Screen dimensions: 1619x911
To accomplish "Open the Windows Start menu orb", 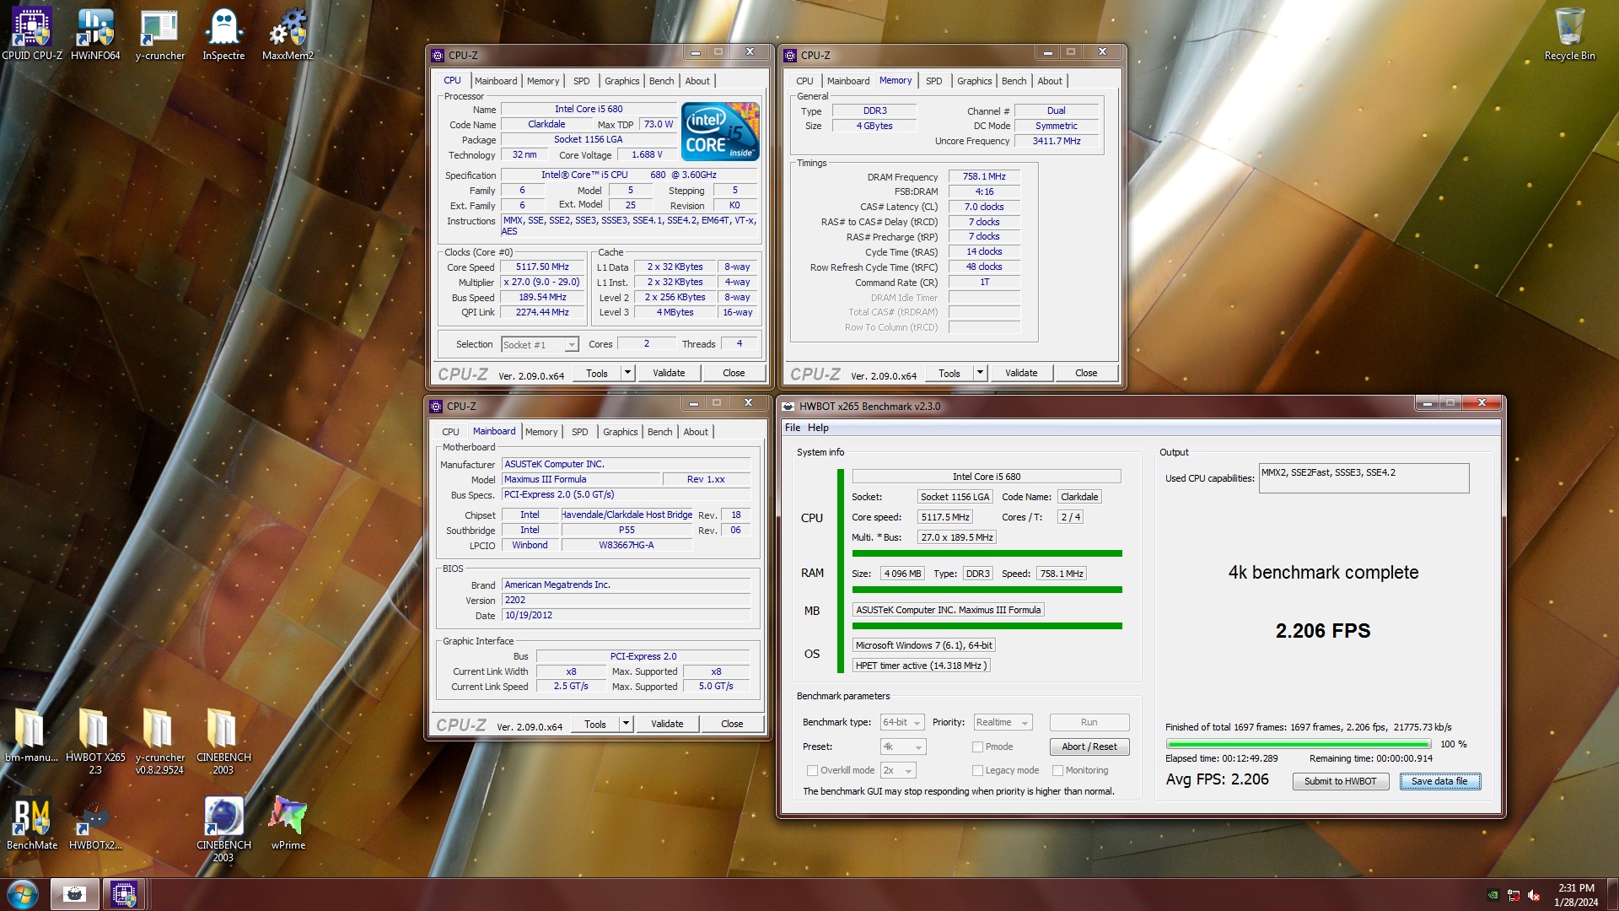I will (23, 894).
